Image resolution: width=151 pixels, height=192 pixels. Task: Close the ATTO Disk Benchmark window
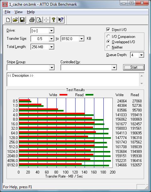[142, 3]
